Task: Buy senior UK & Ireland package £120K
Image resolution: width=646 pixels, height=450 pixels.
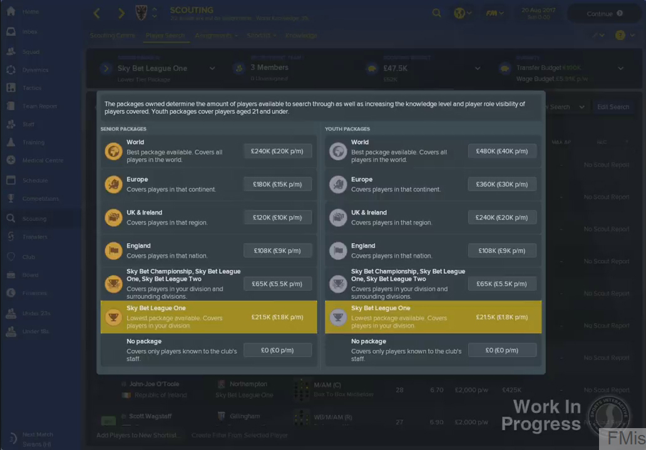Action: pyautogui.click(x=277, y=217)
